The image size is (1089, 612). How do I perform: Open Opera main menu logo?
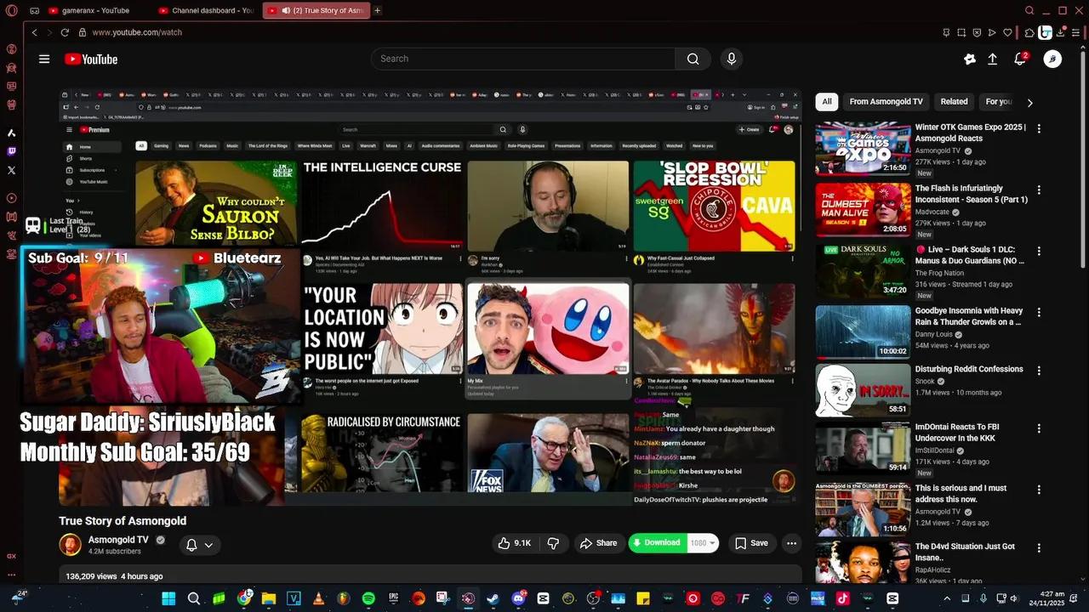coord(11,11)
